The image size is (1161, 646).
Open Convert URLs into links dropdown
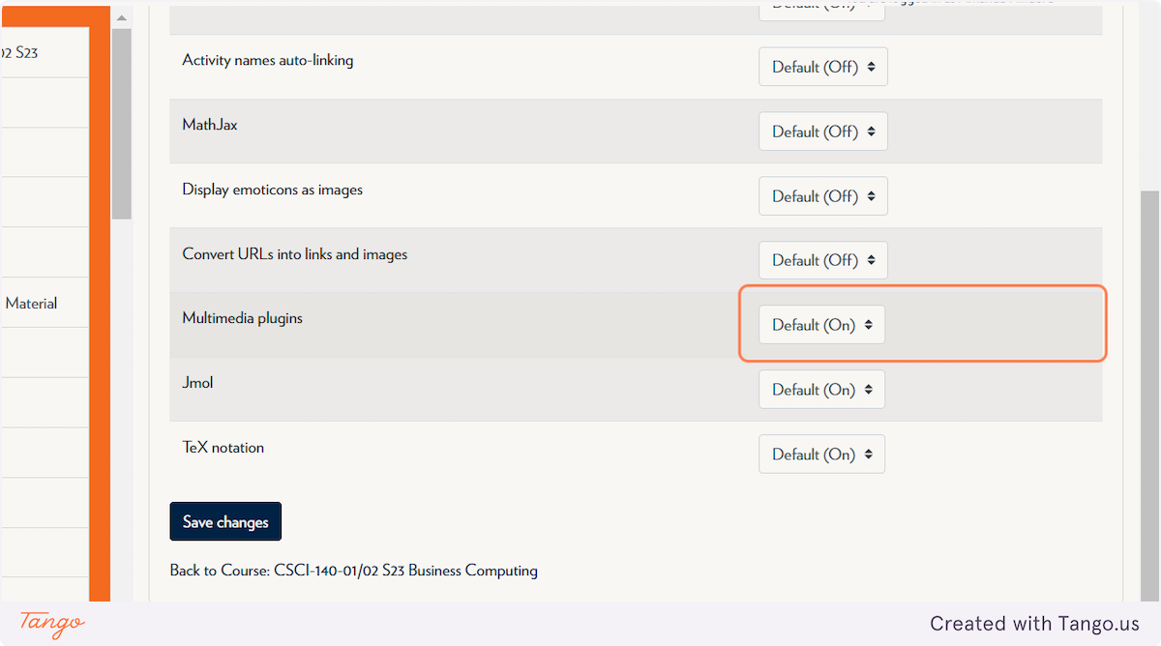click(x=822, y=260)
